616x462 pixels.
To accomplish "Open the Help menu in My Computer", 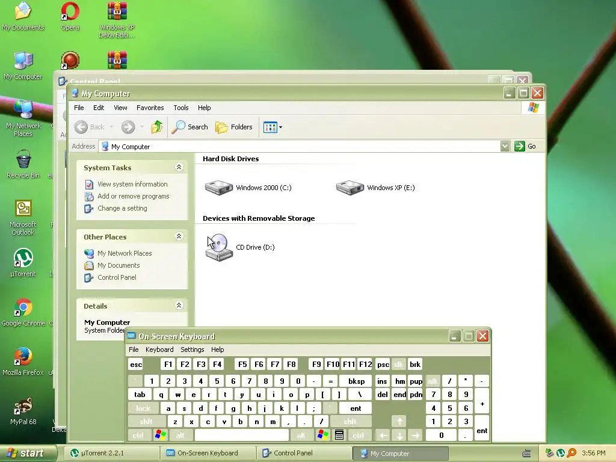I will pyautogui.click(x=205, y=108).
